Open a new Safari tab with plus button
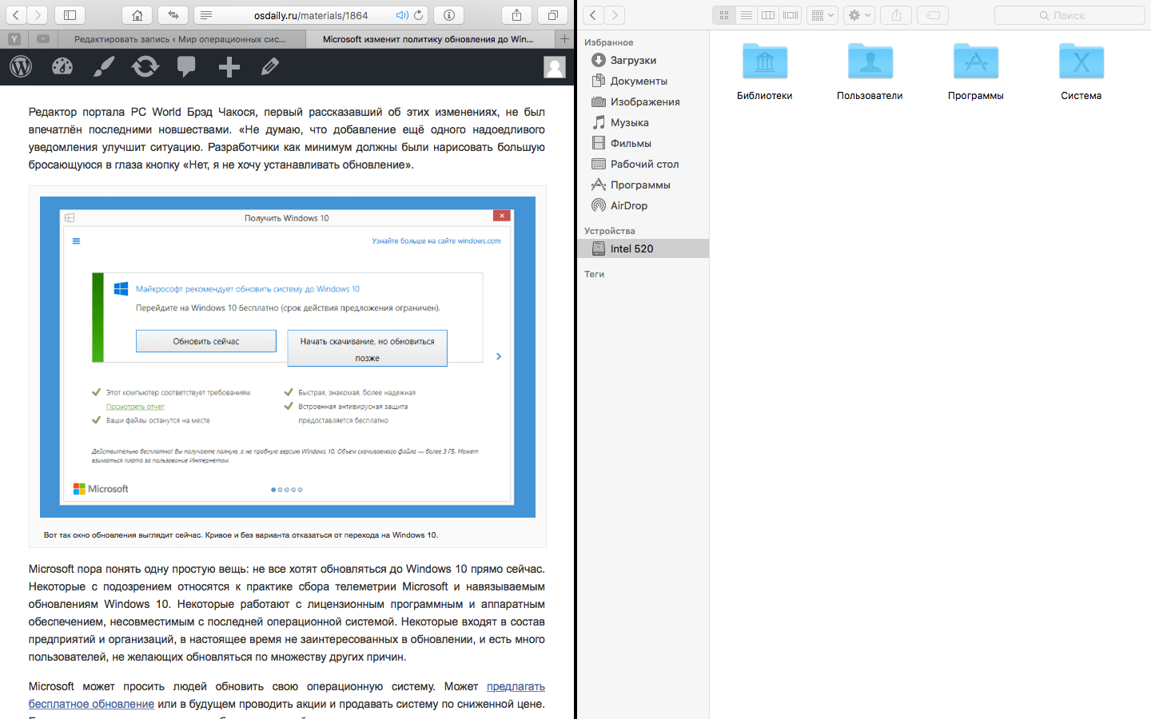This screenshot has width=1151, height=719. [565, 39]
